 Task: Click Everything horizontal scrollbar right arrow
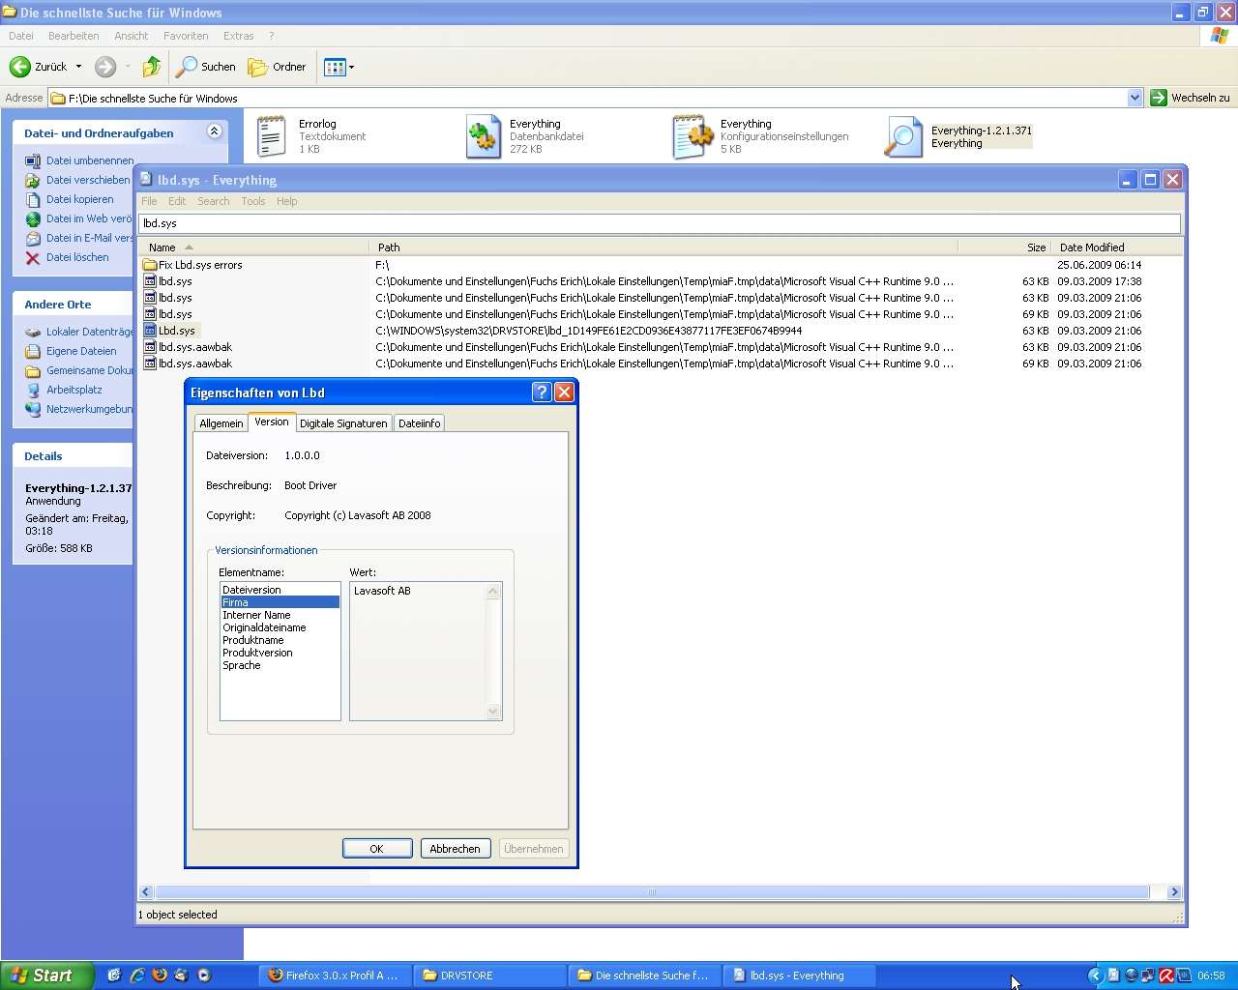click(x=1174, y=892)
